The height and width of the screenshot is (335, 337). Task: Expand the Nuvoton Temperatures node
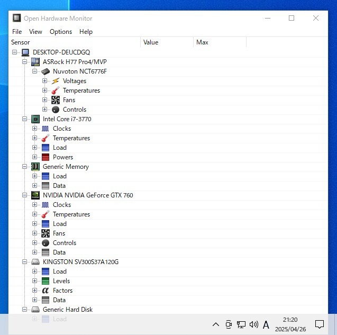[44, 90]
